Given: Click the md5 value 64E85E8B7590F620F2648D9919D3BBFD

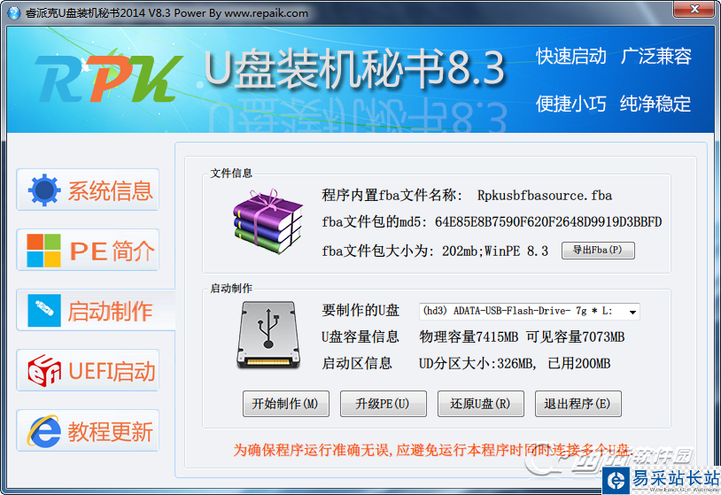Looking at the screenshot, I should [548, 222].
